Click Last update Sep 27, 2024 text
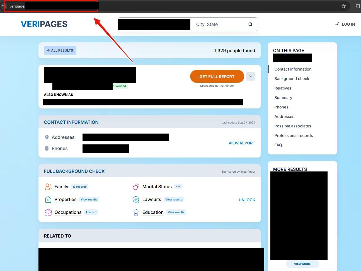Viewport: 361px width, 271px height. [238, 122]
